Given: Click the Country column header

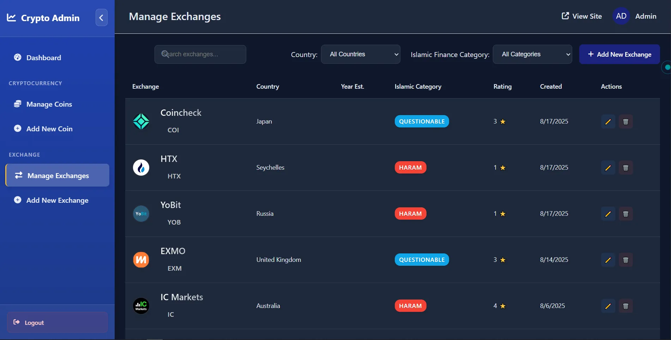Looking at the screenshot, I should (x=267, y=87).
